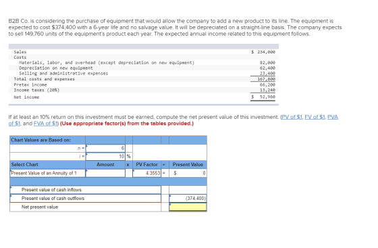Open the Present Value of an Annuity chart dropdown
The image size is (378, 248).
click(x=47, y=173)
